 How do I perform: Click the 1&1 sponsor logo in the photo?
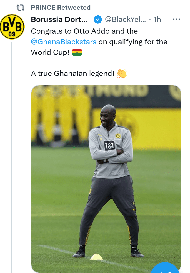coord(109,145)
